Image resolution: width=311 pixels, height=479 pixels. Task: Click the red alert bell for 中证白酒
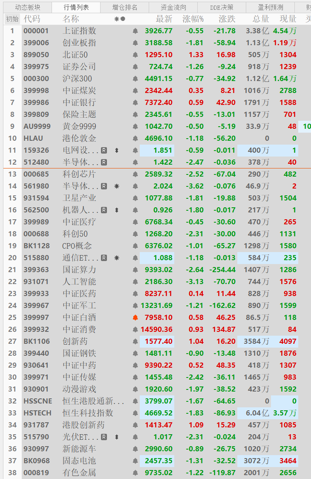point(135,317)
